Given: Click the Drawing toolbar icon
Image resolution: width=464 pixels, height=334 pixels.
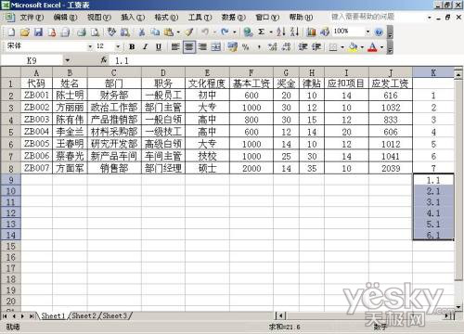Looking at the screenshot, I should coord(325,32).
